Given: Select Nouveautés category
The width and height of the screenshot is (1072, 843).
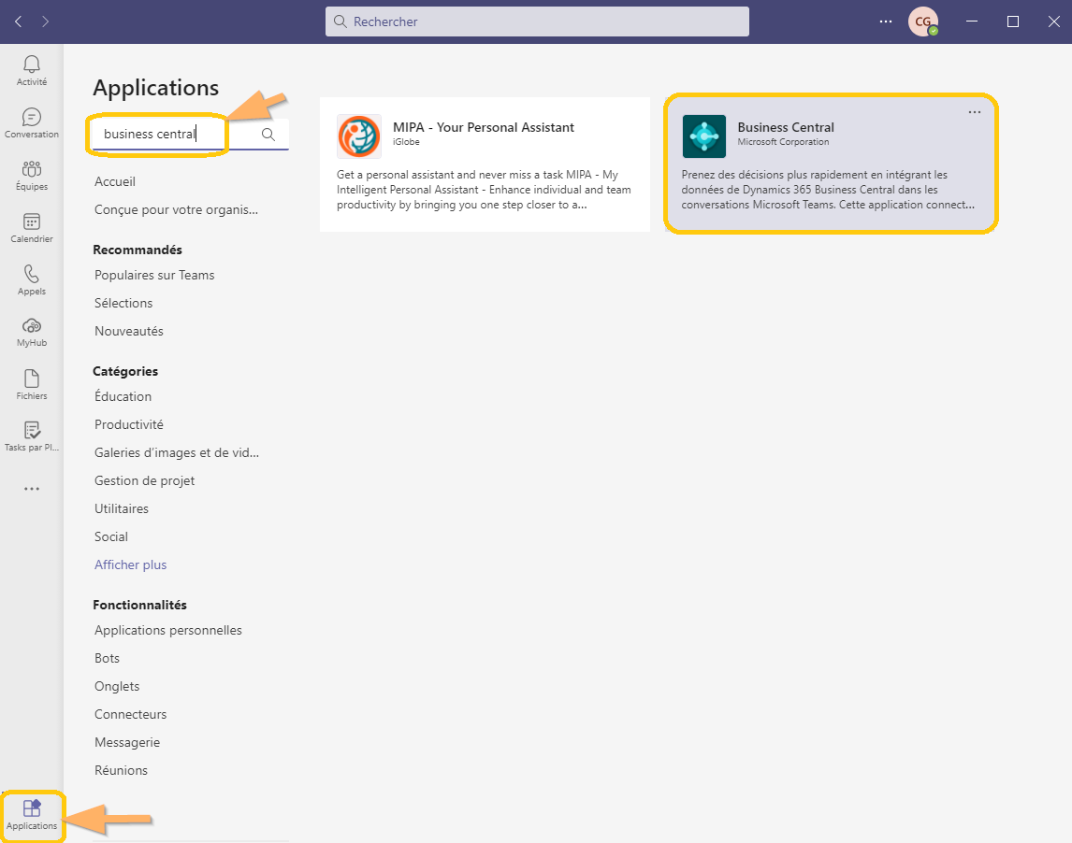Looking at the screenshot, I should (x=129, y=332).
